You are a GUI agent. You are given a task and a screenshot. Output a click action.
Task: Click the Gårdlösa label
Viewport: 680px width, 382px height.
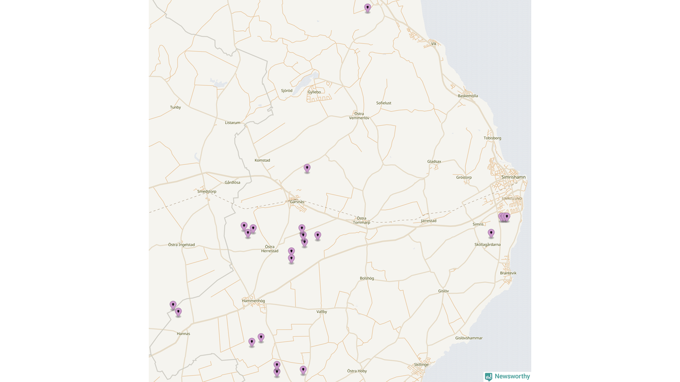232,183
